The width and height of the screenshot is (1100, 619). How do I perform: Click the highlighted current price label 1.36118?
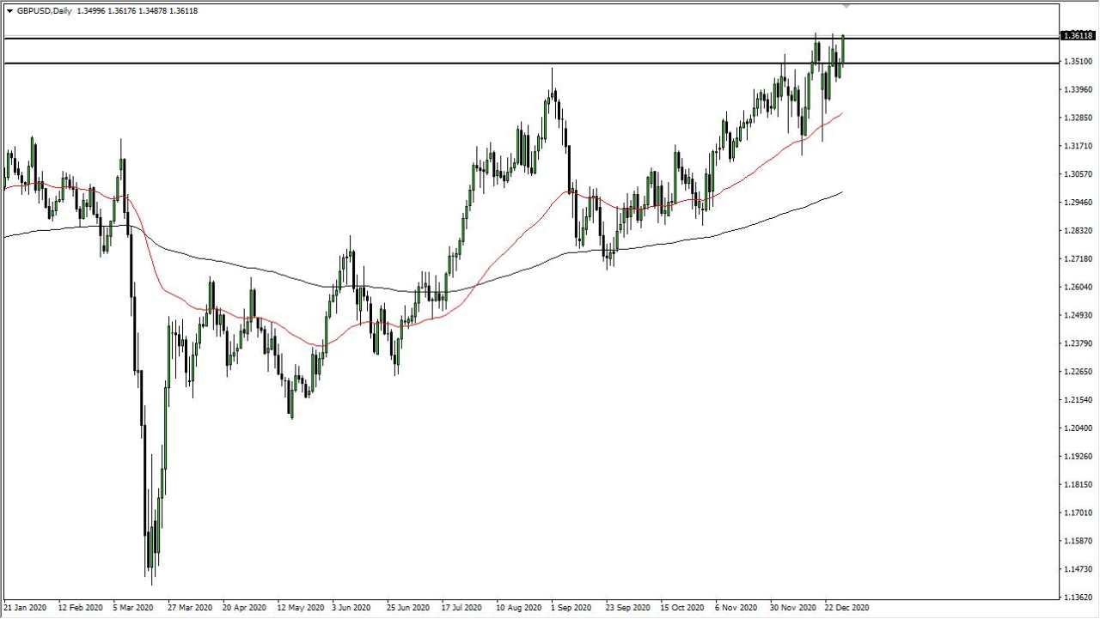coord(1078,36)
